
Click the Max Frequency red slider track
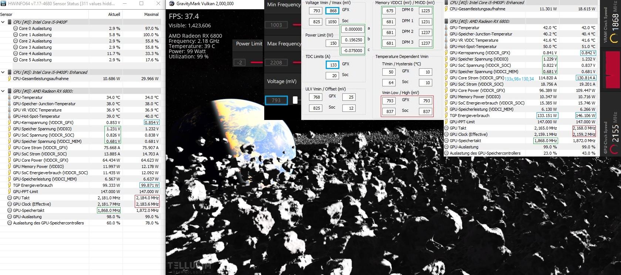coord(296,62)
